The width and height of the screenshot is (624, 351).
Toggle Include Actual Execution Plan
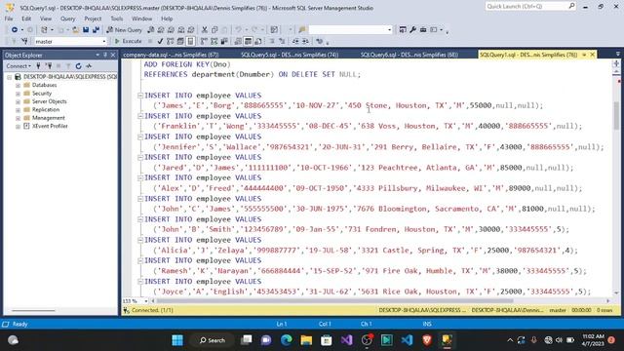tap(204, 41)
